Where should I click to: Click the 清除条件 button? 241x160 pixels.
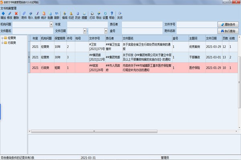pyautogui.click(x=228, y=24)
